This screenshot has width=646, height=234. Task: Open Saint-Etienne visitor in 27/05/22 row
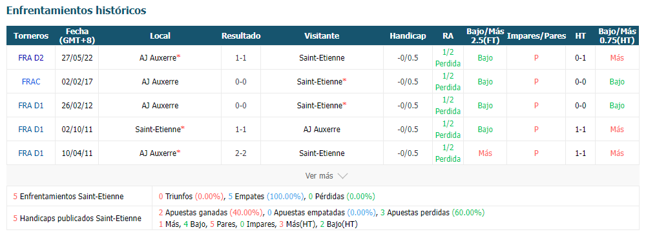click(x=322, y=58)
